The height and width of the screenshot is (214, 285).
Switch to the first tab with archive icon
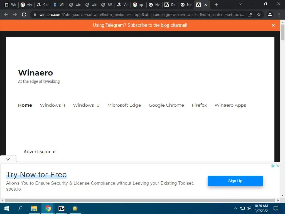10,5
